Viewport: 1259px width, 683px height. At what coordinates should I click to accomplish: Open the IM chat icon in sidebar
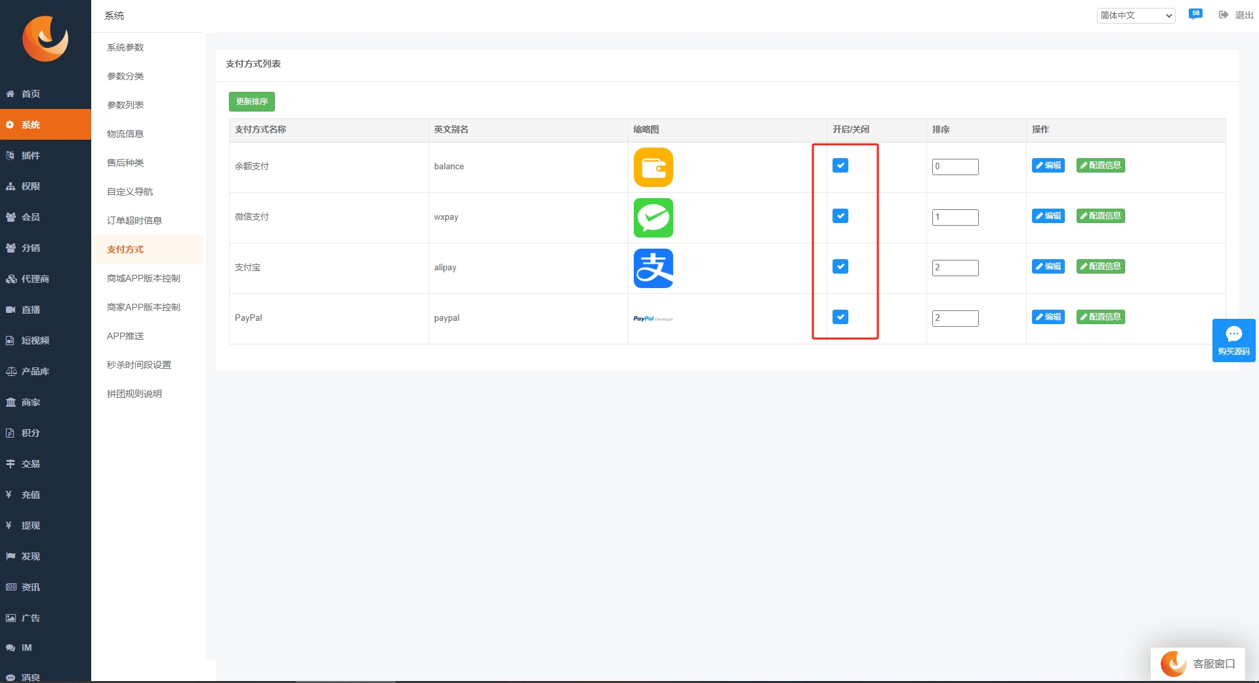click(10, 648)
